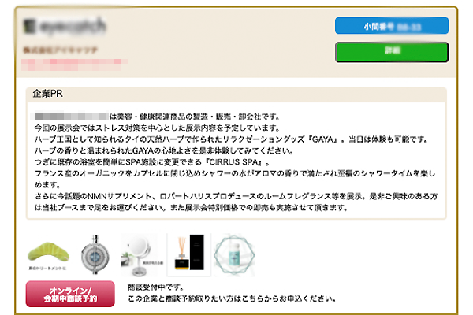
Task: Click the 商談受付中です。 status text
Action: point(155,287)
